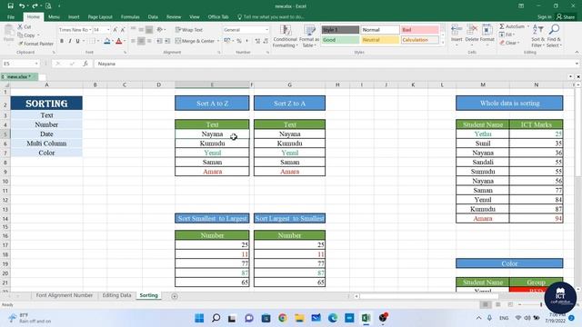Viewport: 582px width, 327px height.
Task: Click the Name Box showing E5
Action: pos(20,64)
